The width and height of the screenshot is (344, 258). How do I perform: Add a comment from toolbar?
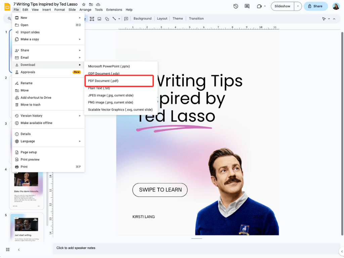(x=126, y=19)
